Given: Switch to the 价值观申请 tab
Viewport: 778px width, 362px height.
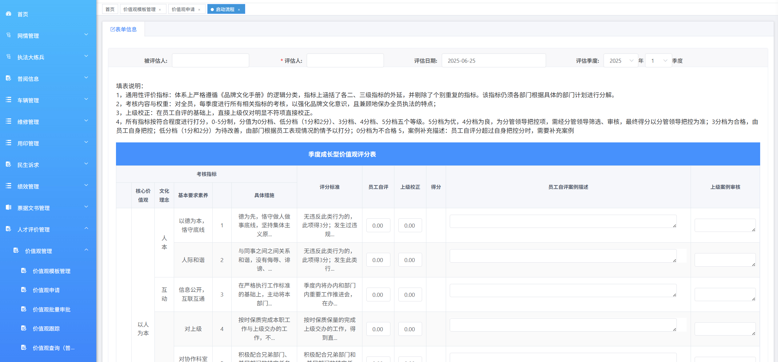Looking at the screenshot, I should tap(183, 9).
